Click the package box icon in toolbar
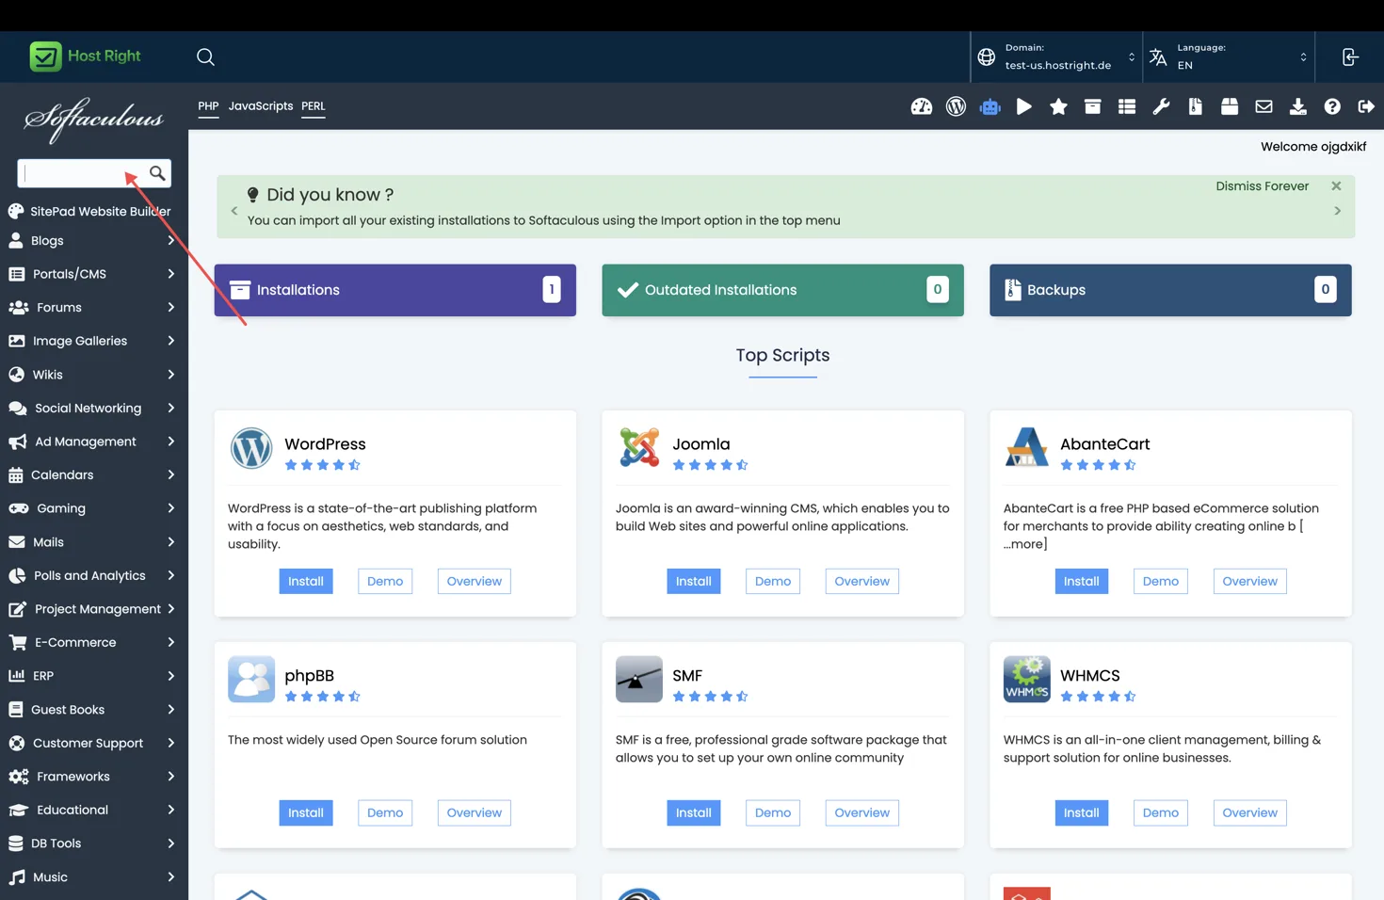This screenshot has width=1384, height=900. click(x=1230, y=106)
